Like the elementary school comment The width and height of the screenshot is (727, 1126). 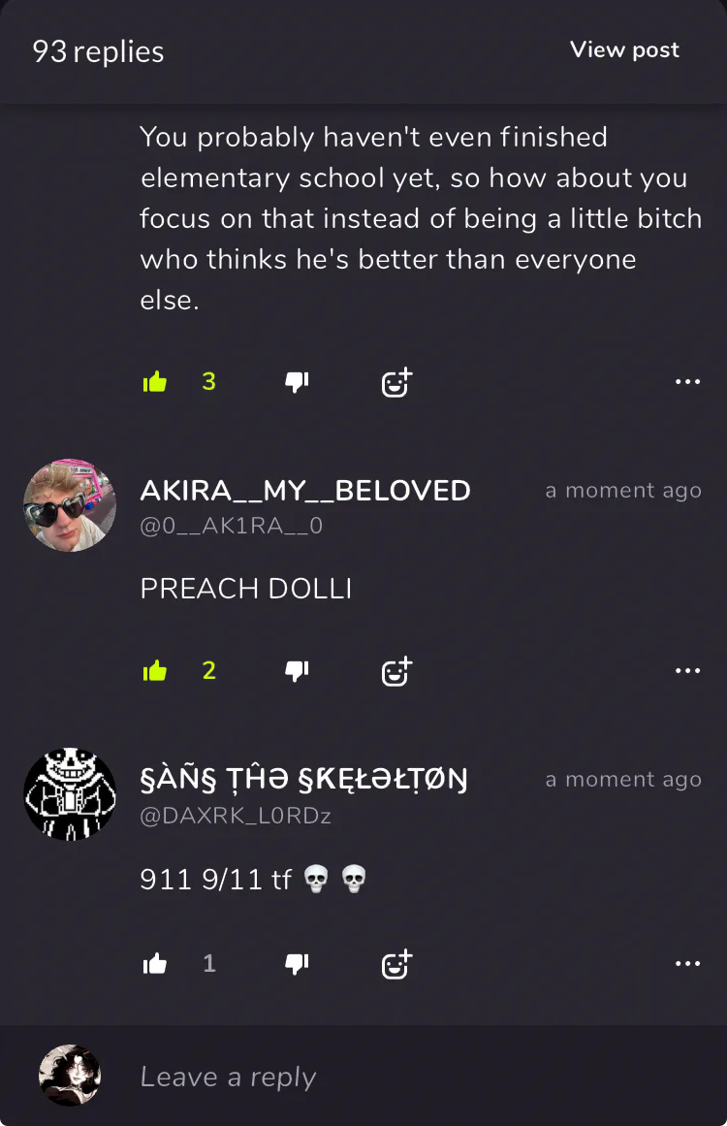pos(155,382)
